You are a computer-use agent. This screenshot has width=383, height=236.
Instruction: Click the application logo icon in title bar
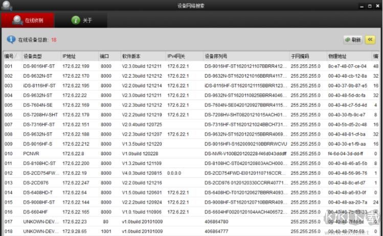[6, 6]
